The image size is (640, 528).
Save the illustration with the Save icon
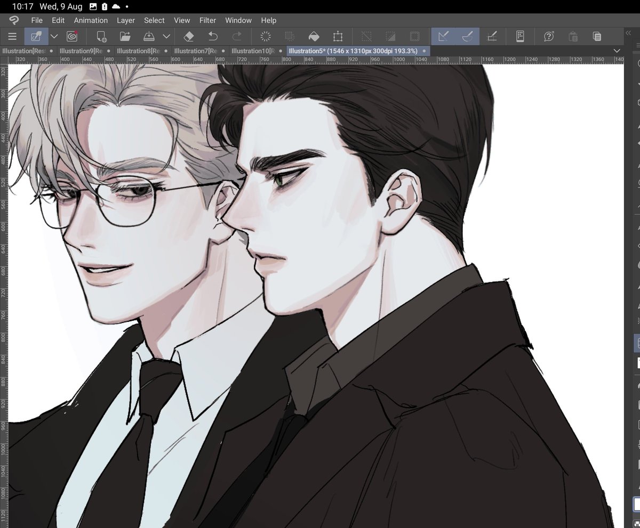click(x=149, y=36)
